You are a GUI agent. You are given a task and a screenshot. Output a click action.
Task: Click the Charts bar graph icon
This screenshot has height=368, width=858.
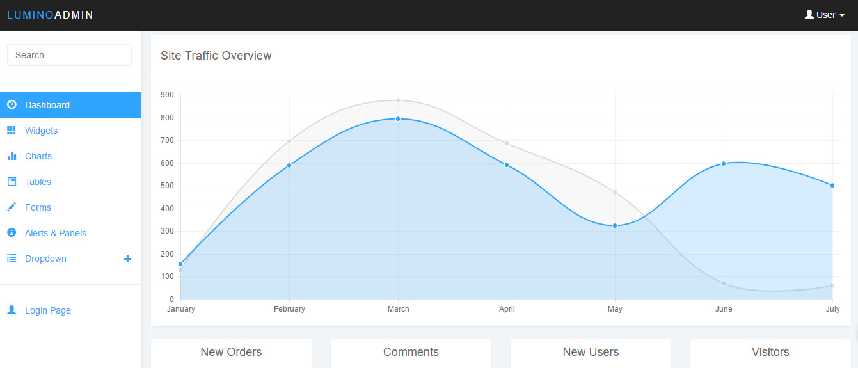click(12, 156)
